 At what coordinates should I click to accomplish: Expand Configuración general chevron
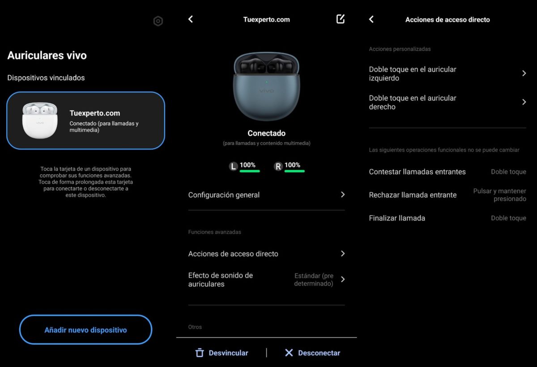343,194
